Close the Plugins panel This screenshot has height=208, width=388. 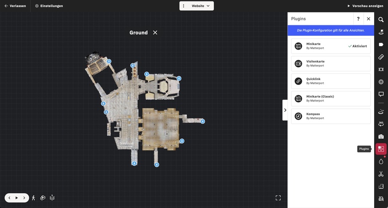click(369, 19)
